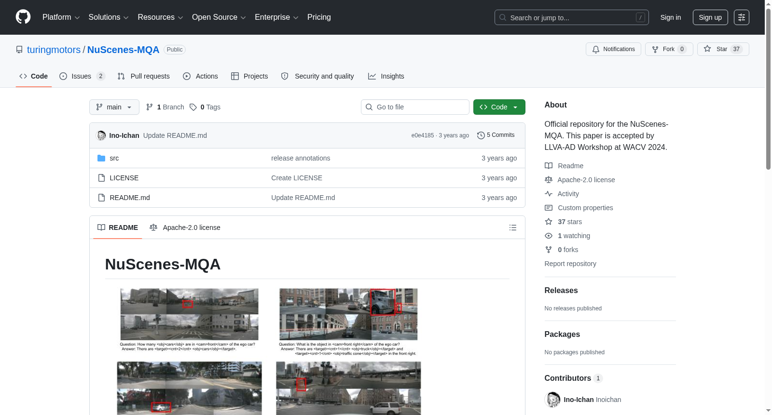The height and width of the screenshot is (415, 772).
Task: Go to the Pricing page
Action: [319, 17]
